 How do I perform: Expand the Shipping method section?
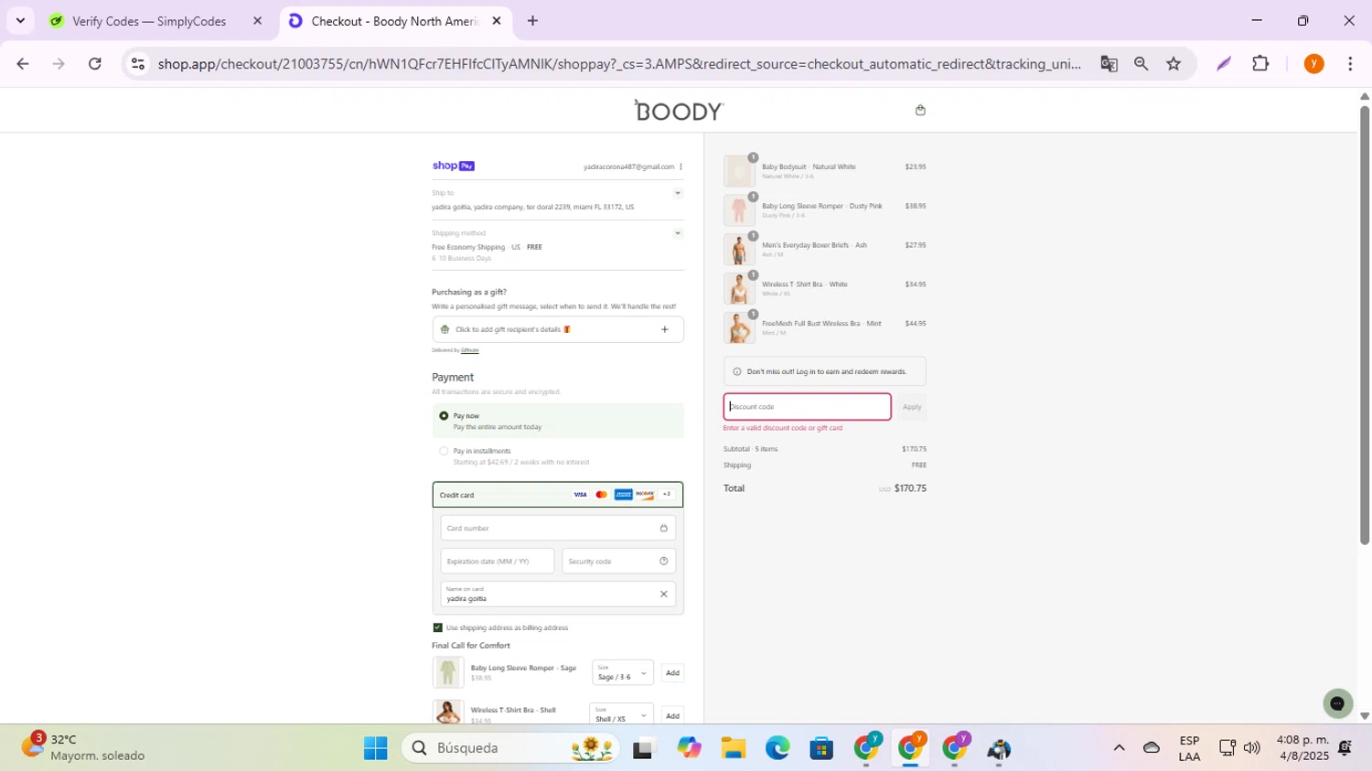[678, 233]
